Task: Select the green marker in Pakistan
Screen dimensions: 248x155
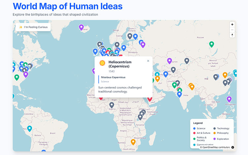Action: [175, 85]
